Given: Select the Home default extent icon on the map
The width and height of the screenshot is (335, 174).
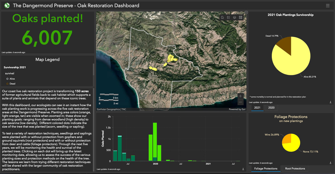Looking at the screenshot, I should [222, 17].
